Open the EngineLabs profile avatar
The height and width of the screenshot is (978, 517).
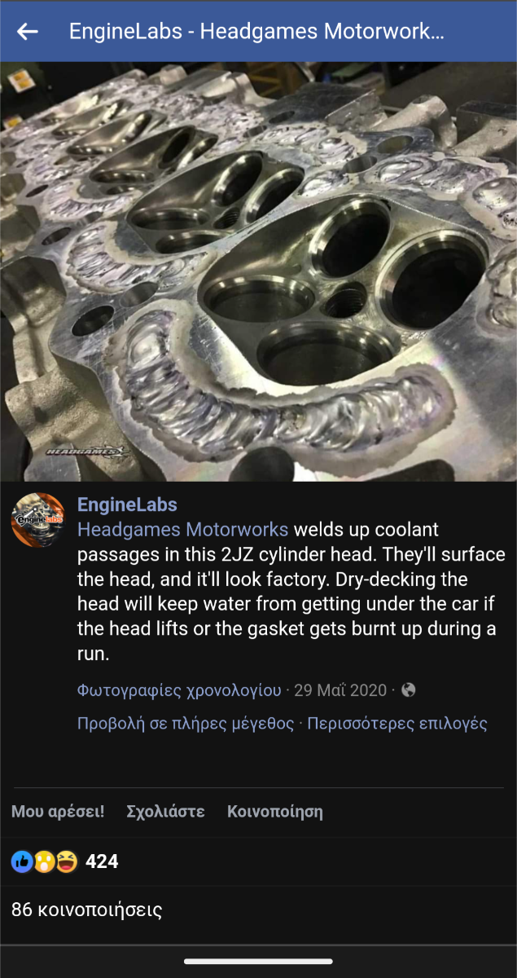pos(38,520)
